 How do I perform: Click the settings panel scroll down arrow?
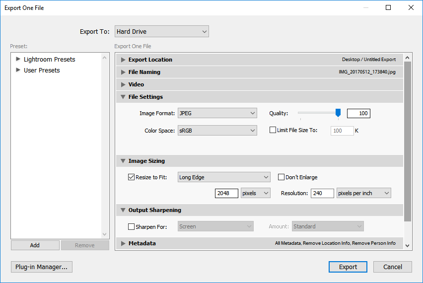tap(407, 246)
